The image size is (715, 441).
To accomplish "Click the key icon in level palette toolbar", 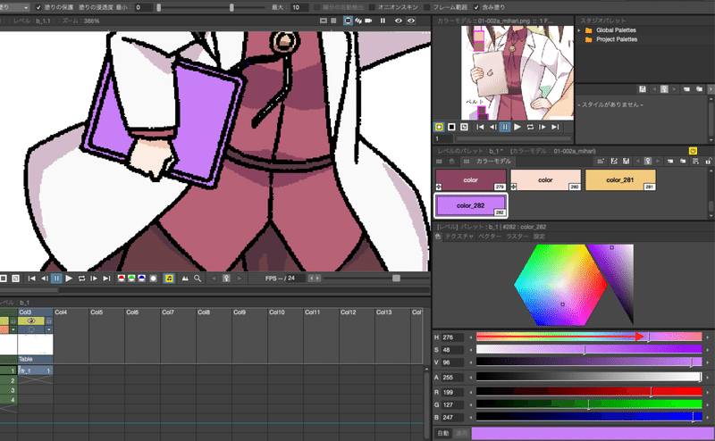I will point(647,162).
